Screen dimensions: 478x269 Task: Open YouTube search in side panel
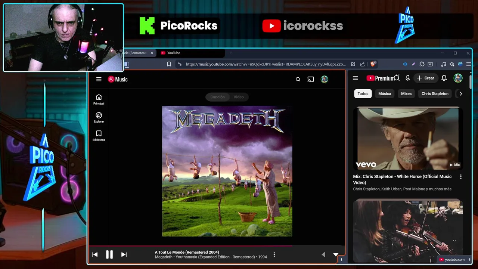tap(397, 78)
